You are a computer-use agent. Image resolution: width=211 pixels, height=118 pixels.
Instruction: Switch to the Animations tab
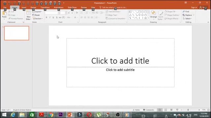59,8
